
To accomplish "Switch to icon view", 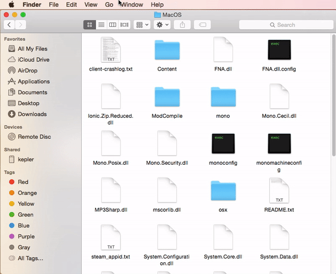I will [90, 25].
